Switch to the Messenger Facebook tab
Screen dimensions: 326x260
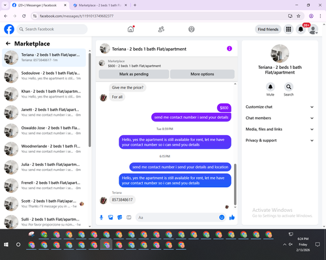[39, 5]
